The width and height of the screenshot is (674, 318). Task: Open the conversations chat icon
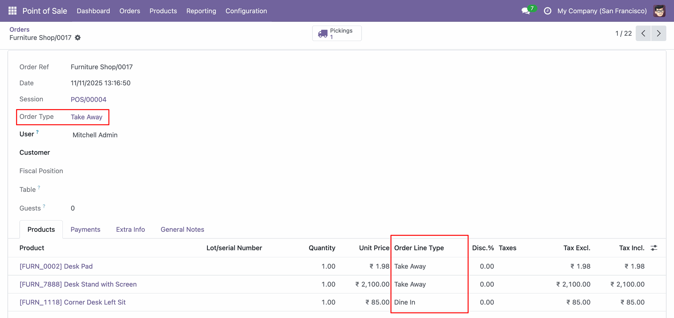pyautogui.click(x=526, y=11)
